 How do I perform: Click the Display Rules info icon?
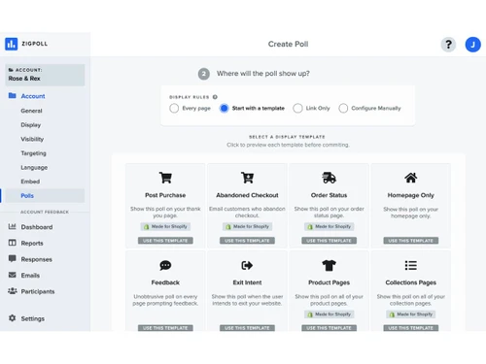coord(215,97)
